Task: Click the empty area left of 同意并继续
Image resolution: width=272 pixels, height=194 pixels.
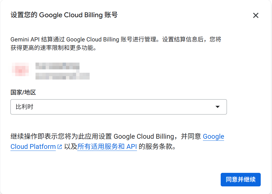Action: coord(114,180)
